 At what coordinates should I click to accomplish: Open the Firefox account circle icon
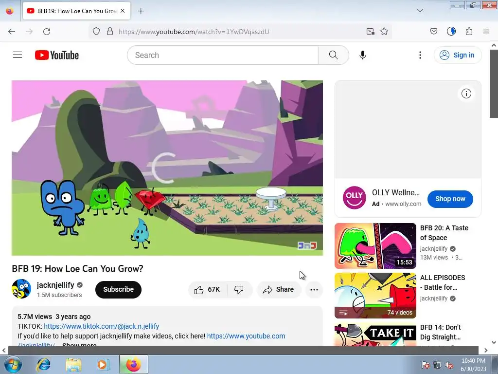pos(451,32)
